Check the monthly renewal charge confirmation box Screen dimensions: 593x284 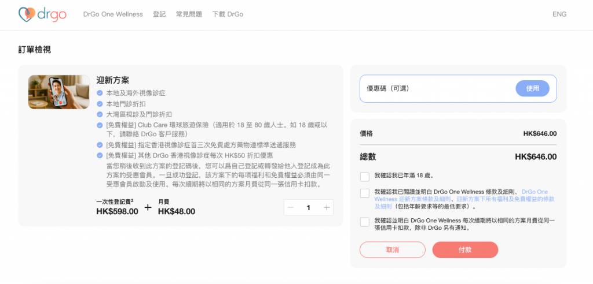[364, 222]
